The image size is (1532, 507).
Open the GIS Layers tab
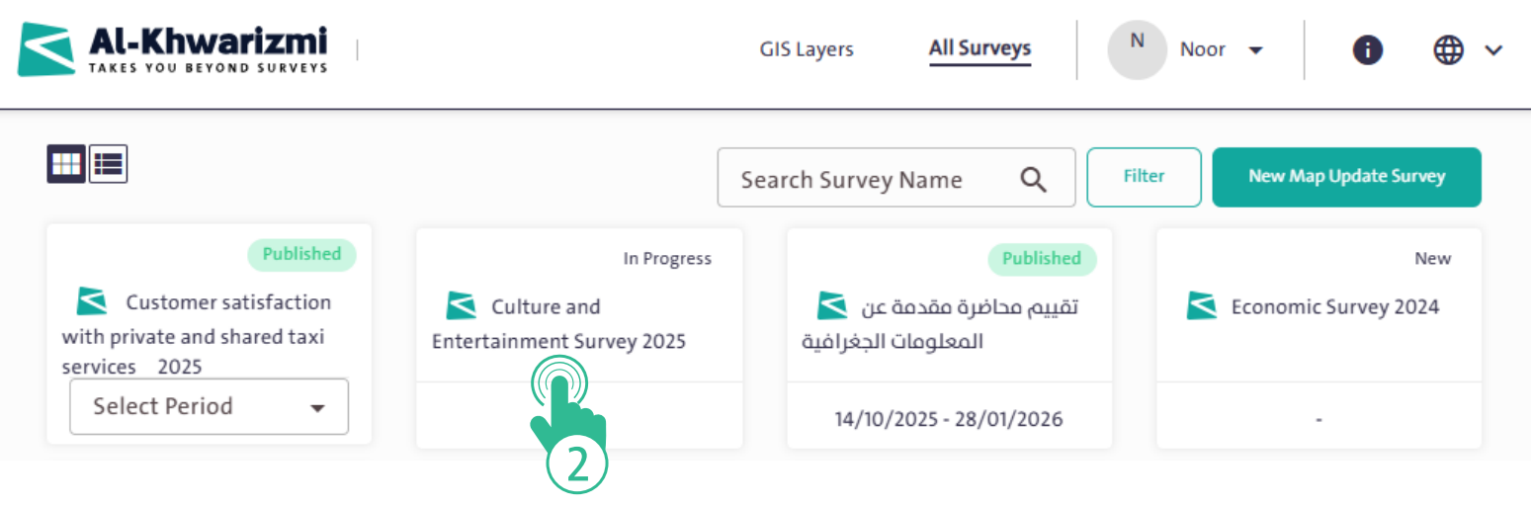click(x=806, y=48)
